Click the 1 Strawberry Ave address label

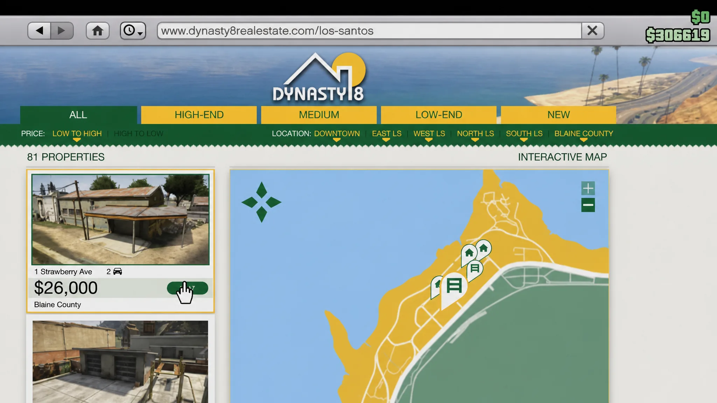tap(63, 272)
